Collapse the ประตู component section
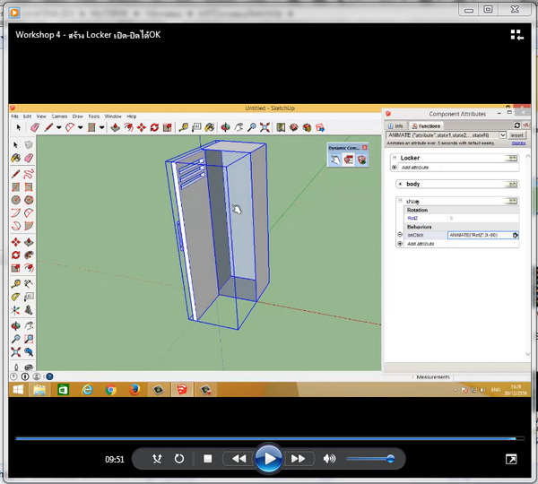538x484 pixels. 400,201
